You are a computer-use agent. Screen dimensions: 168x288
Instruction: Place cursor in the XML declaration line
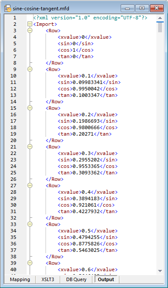click(90, 18)
